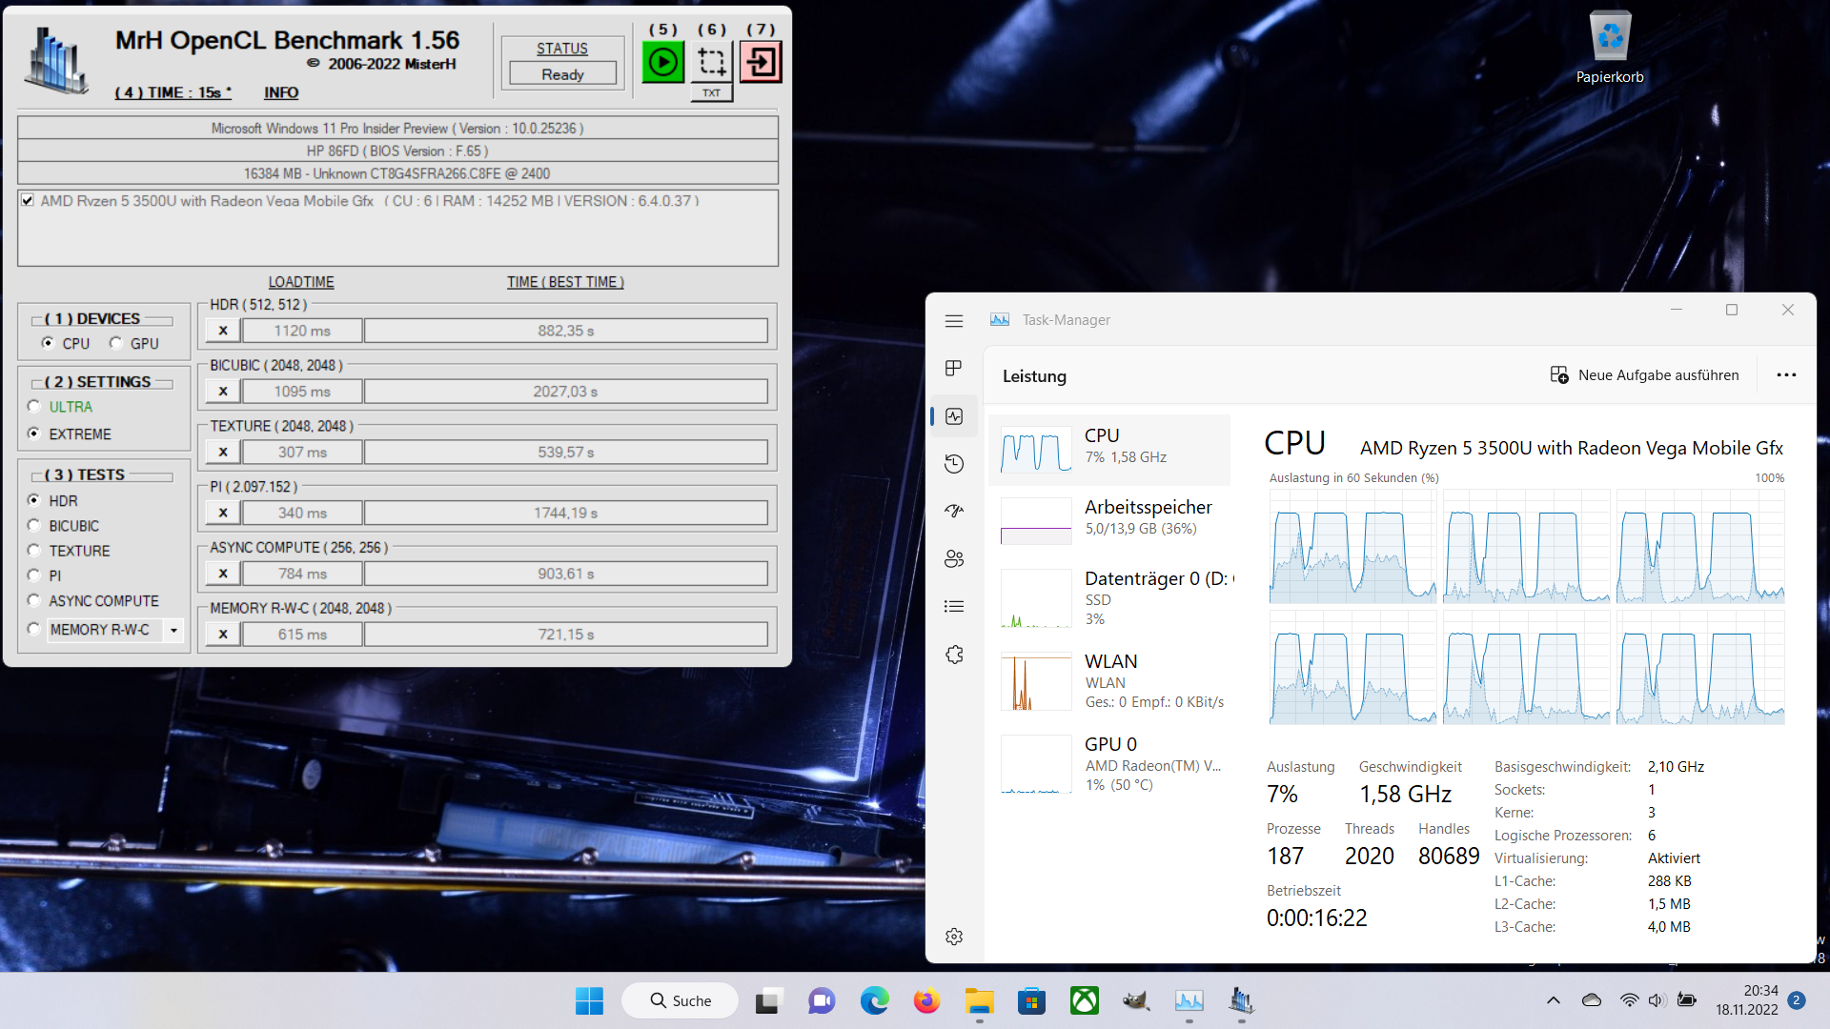Click the screenshot capture icon
The height and width of the screenshot is (1029, 1830).
coord(711,63)
